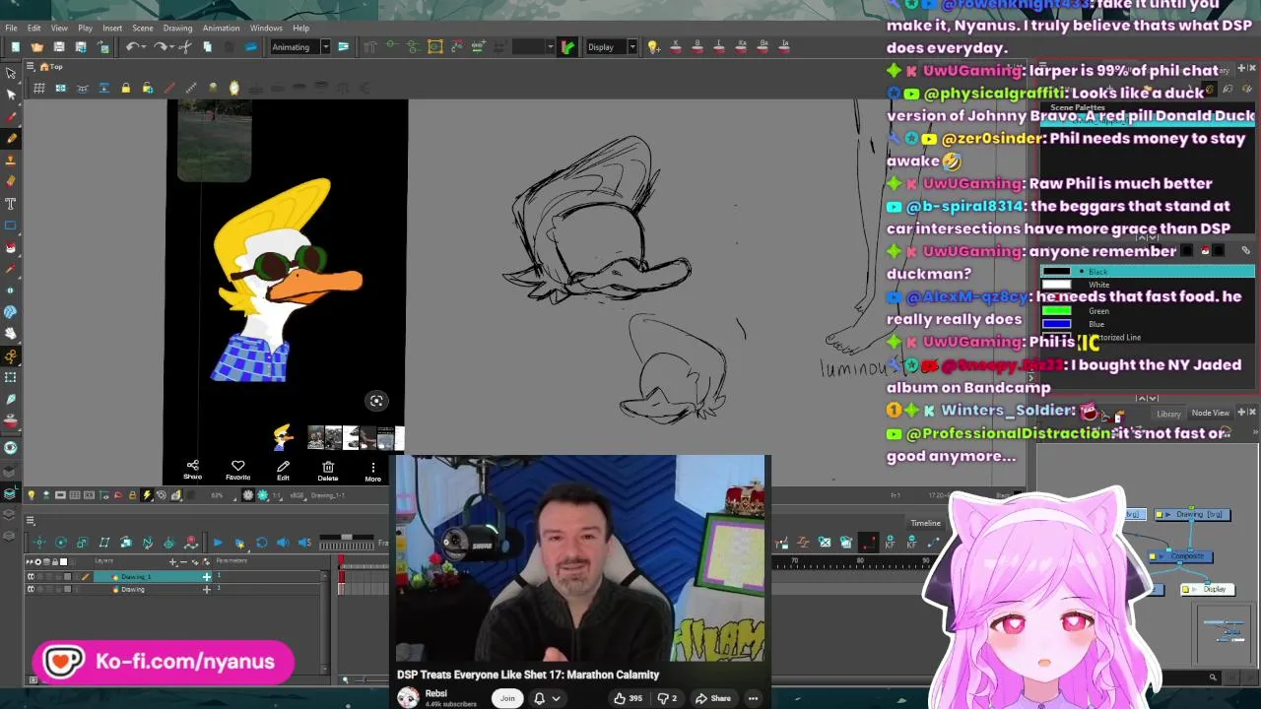Click the sound speaker icon in timeline toolbar

283,543
